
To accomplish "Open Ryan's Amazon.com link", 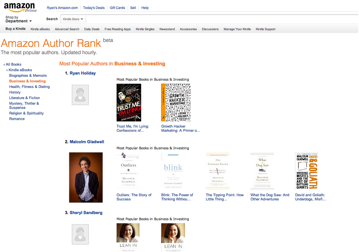I will (x=62, y=8).
